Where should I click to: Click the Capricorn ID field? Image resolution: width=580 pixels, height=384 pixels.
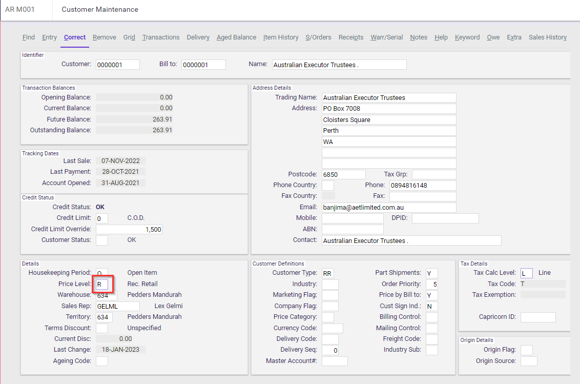(538, 317)
